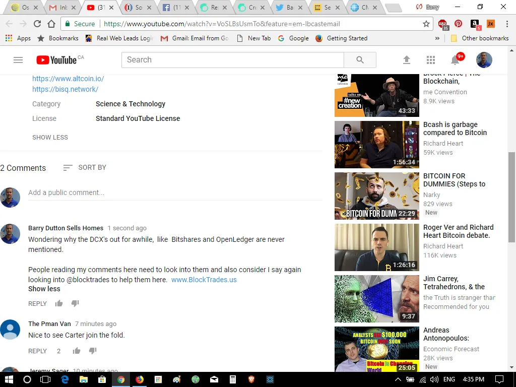The height and width of the screenshot is (387, 516).
Task: Go back with the browser arrow
Action: point(9,24)
